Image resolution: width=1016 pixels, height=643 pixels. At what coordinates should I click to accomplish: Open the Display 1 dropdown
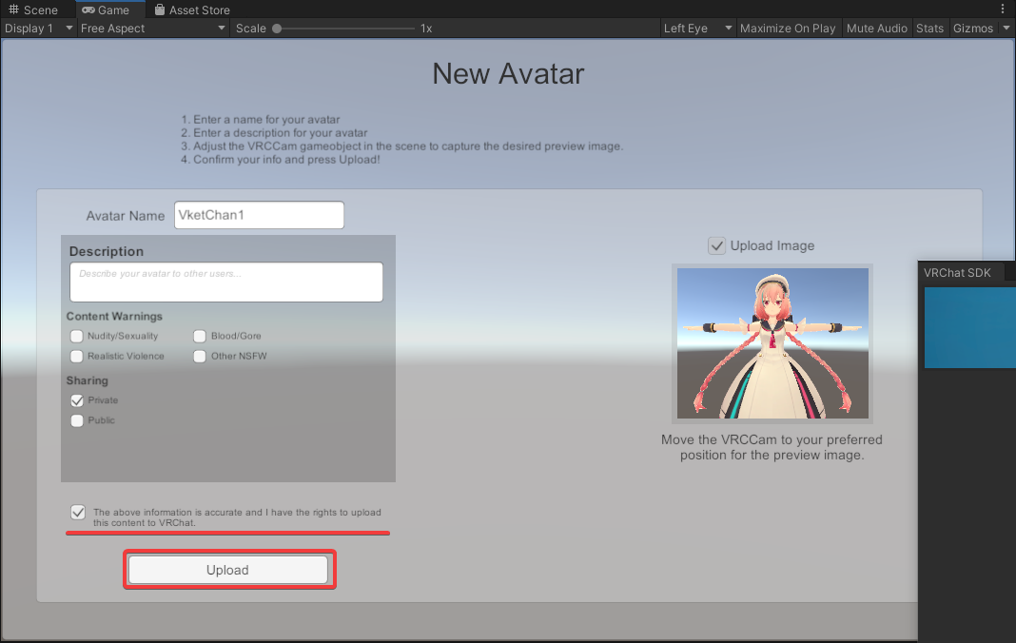coord(39,29)
